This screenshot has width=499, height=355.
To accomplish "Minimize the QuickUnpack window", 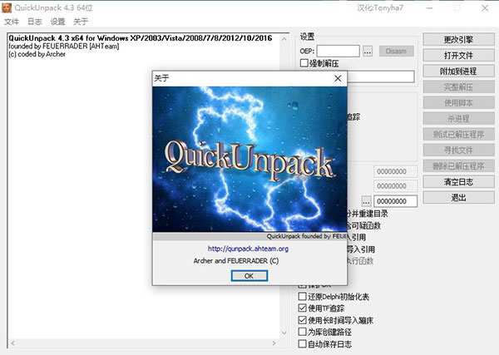I will click(x=430, y=8).
